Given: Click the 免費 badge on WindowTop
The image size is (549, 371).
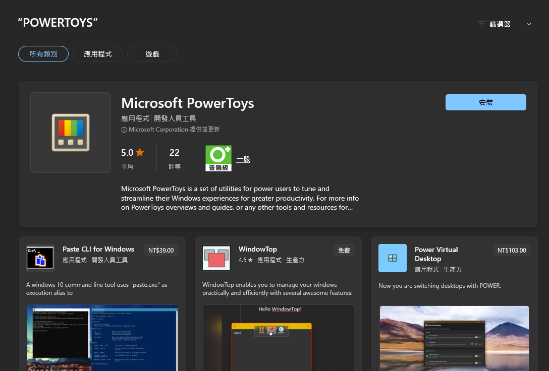Looking at the screenshot, I should 344,250.
